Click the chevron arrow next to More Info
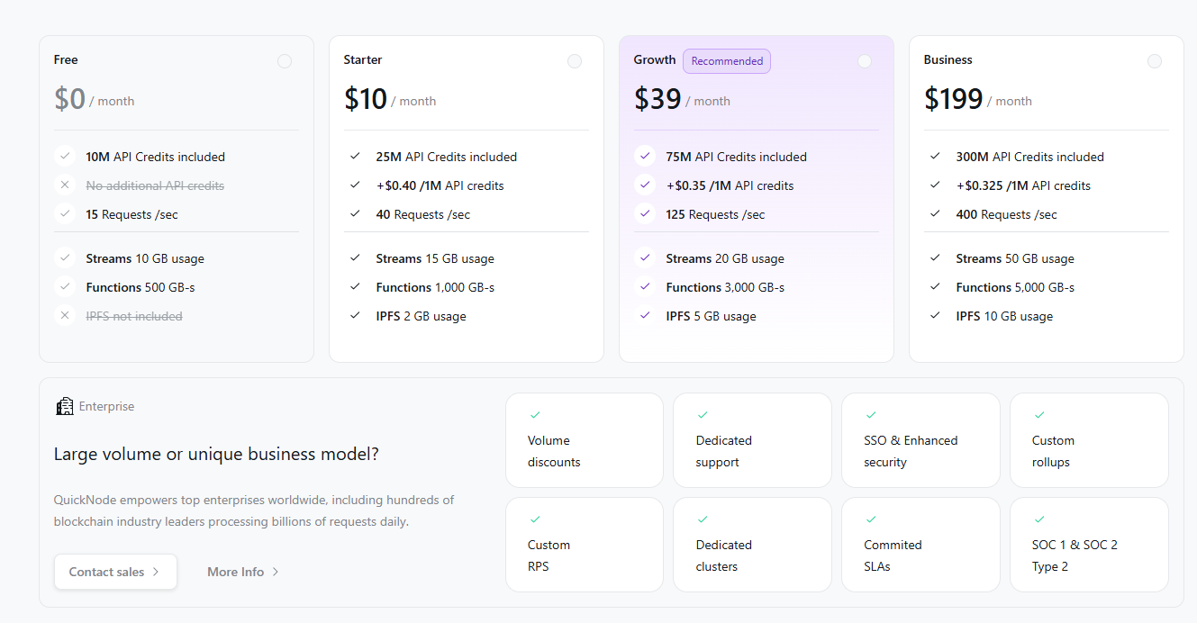 [x=276, y=572]
